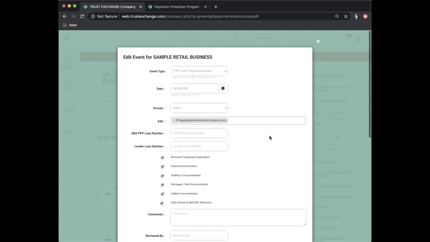Click the red extension icon in toolbar
430x242 pixels.
pyautogui.click(x=365, y=16)
